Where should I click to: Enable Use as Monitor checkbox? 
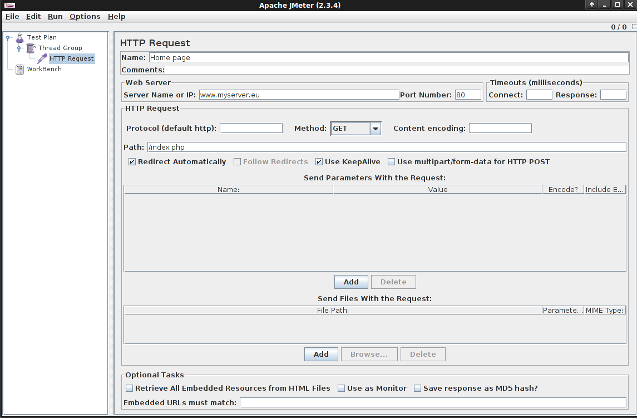(341, 389)
